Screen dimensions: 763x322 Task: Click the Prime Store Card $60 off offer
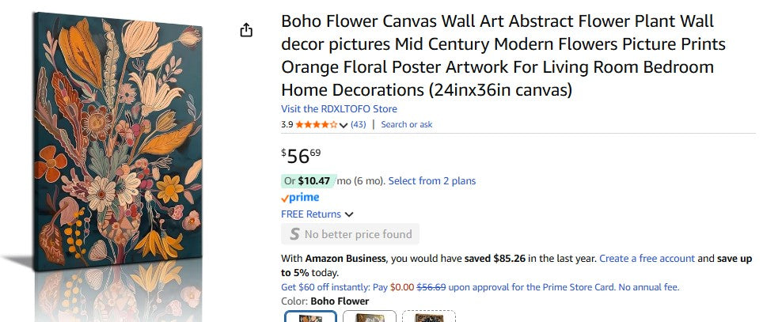click(480, 287)
